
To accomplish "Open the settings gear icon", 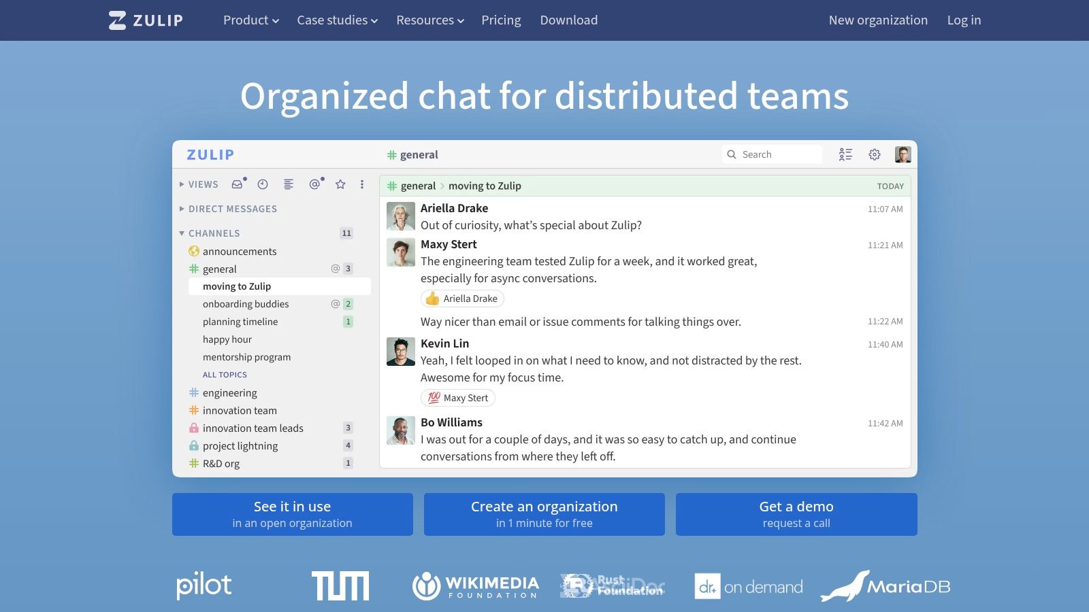I will point(875,154).
